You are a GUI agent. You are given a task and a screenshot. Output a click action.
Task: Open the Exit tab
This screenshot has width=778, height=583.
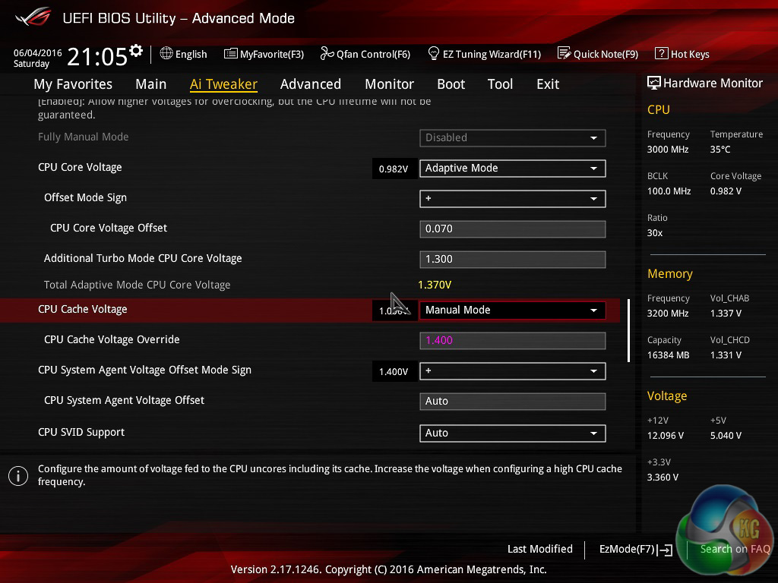tap(548, 84)
